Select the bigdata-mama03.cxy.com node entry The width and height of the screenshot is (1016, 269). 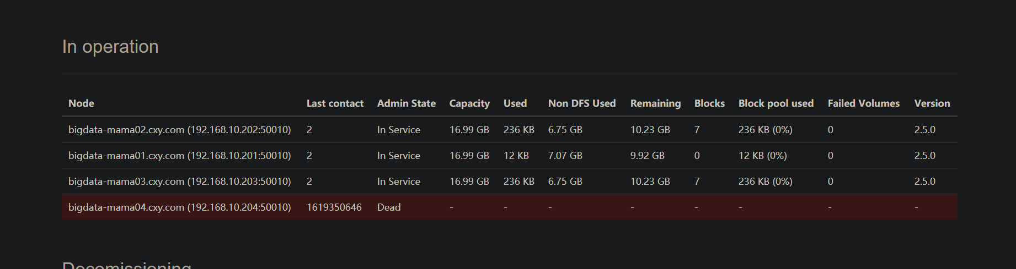point(179,182)
